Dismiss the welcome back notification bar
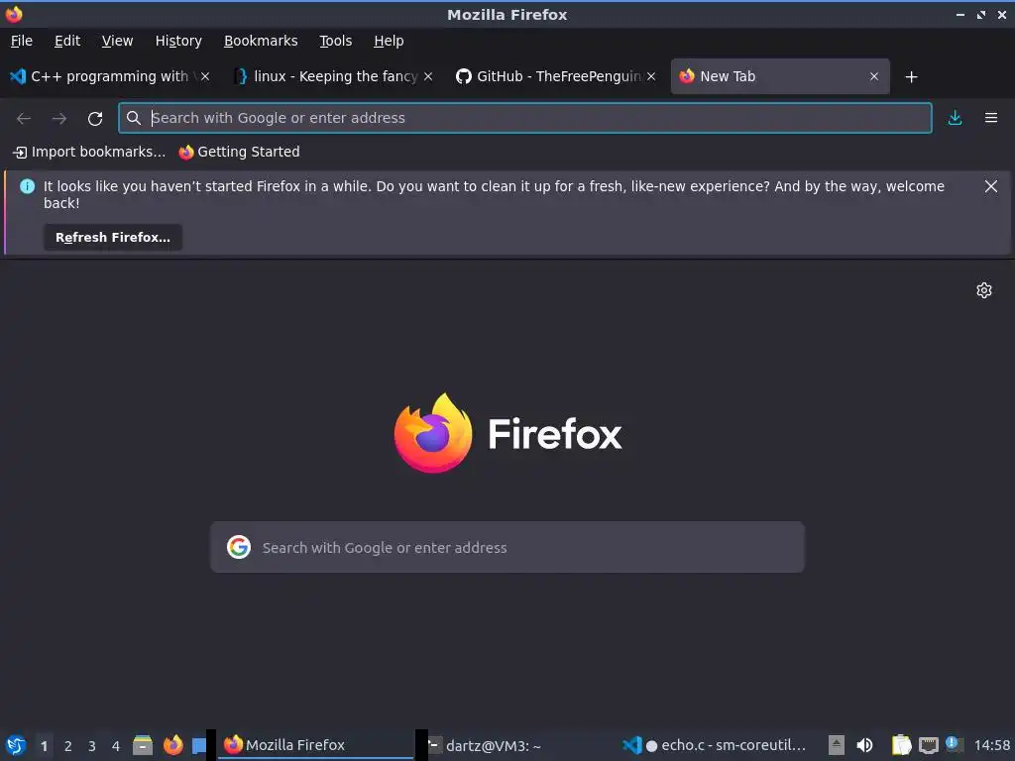Image resolution: width=1015 pixels, height=761 pixels. pos(991,186)
